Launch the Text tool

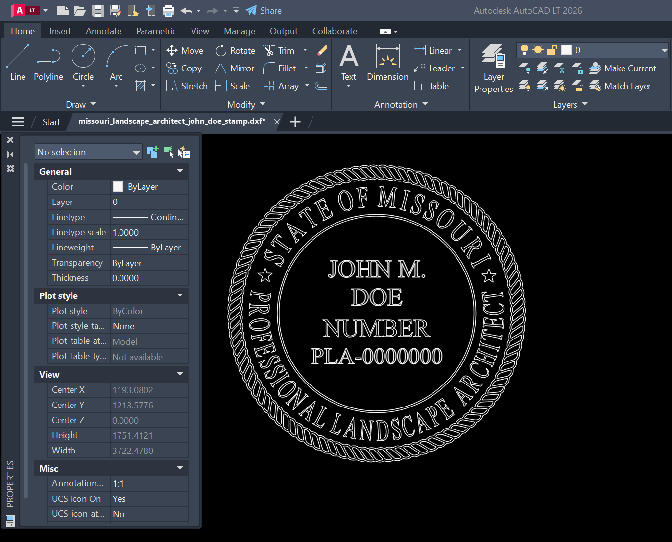[349, 63]
